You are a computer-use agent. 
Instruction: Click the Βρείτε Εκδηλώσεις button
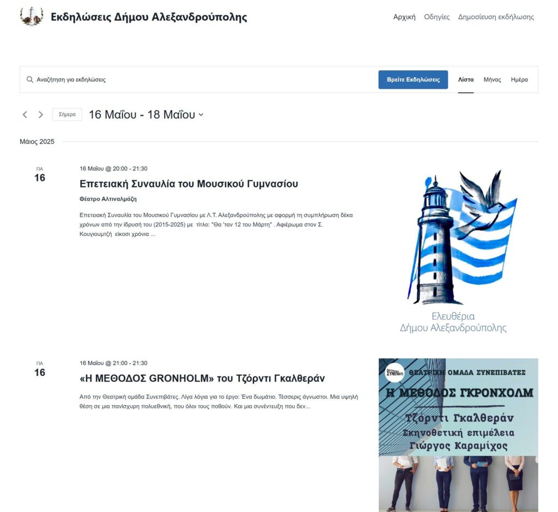pyautogui.click(x=413, y=80)
